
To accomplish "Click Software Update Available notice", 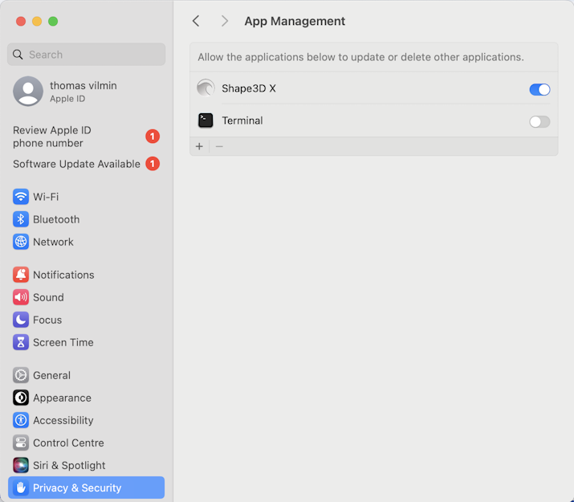I will click(x=76, y=164).
